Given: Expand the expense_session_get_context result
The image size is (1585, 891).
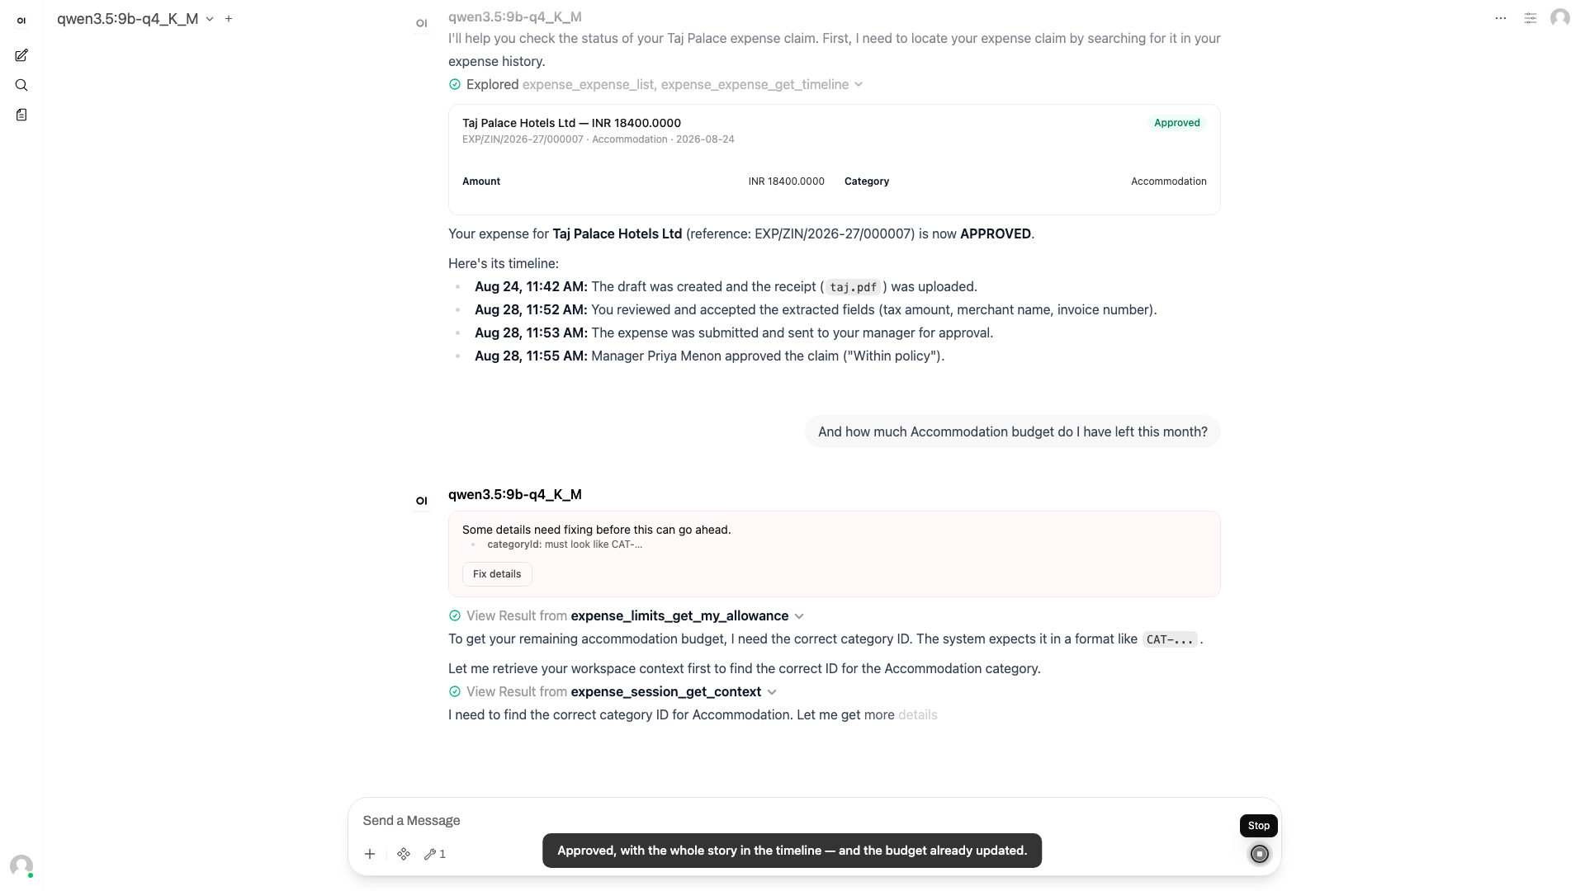Looking at the screenshot, I should click(x=613, y=691).
